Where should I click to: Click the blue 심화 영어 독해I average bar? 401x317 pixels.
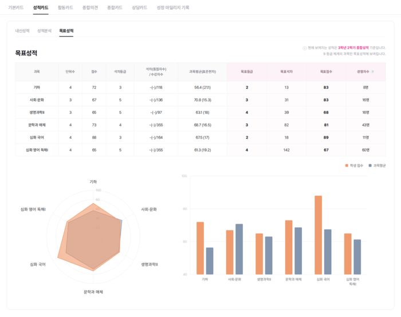coord(357,257)
